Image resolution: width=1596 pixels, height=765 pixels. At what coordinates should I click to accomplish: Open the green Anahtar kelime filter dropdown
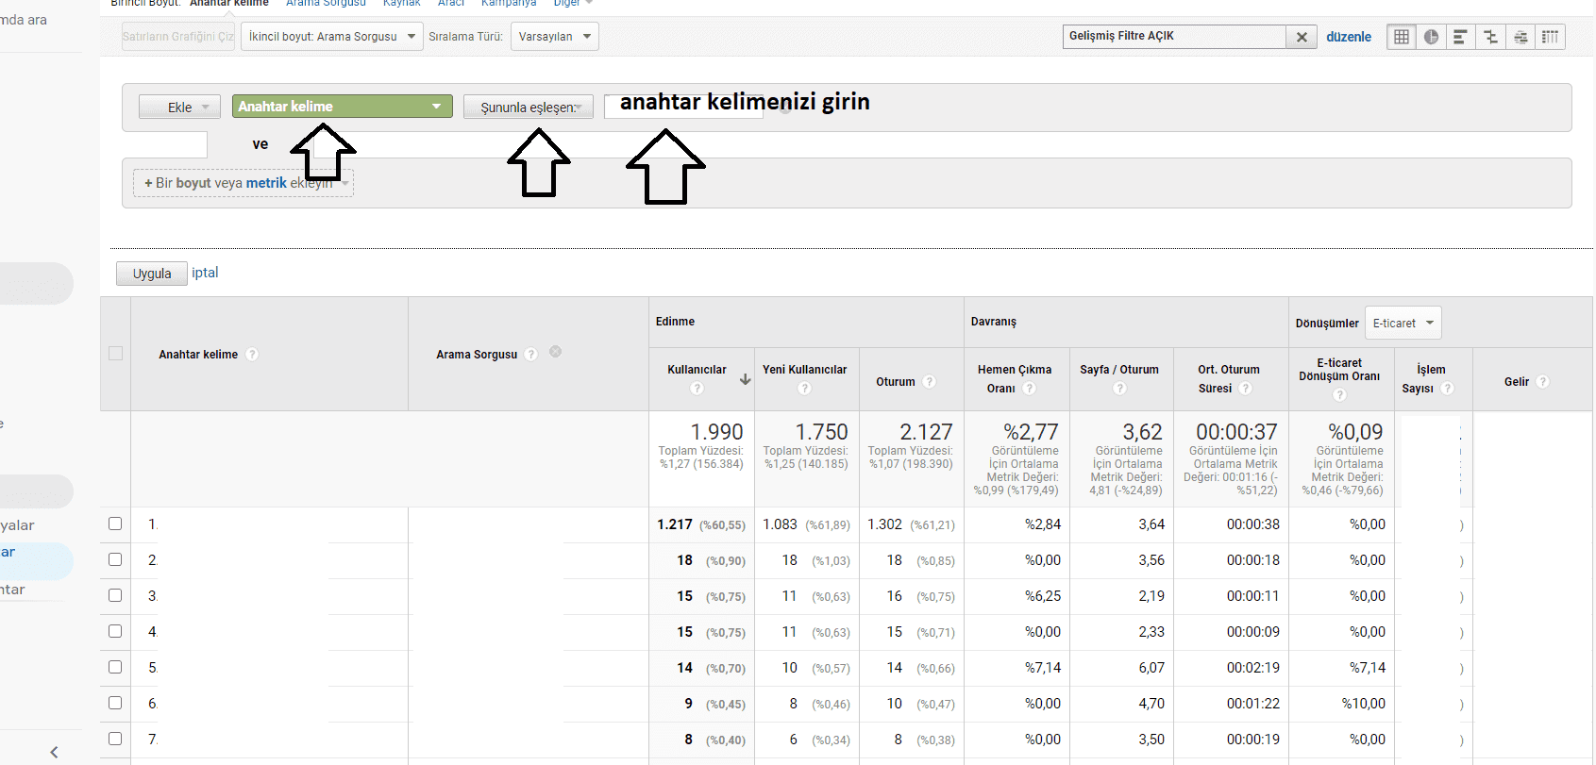tap(342, 107)
